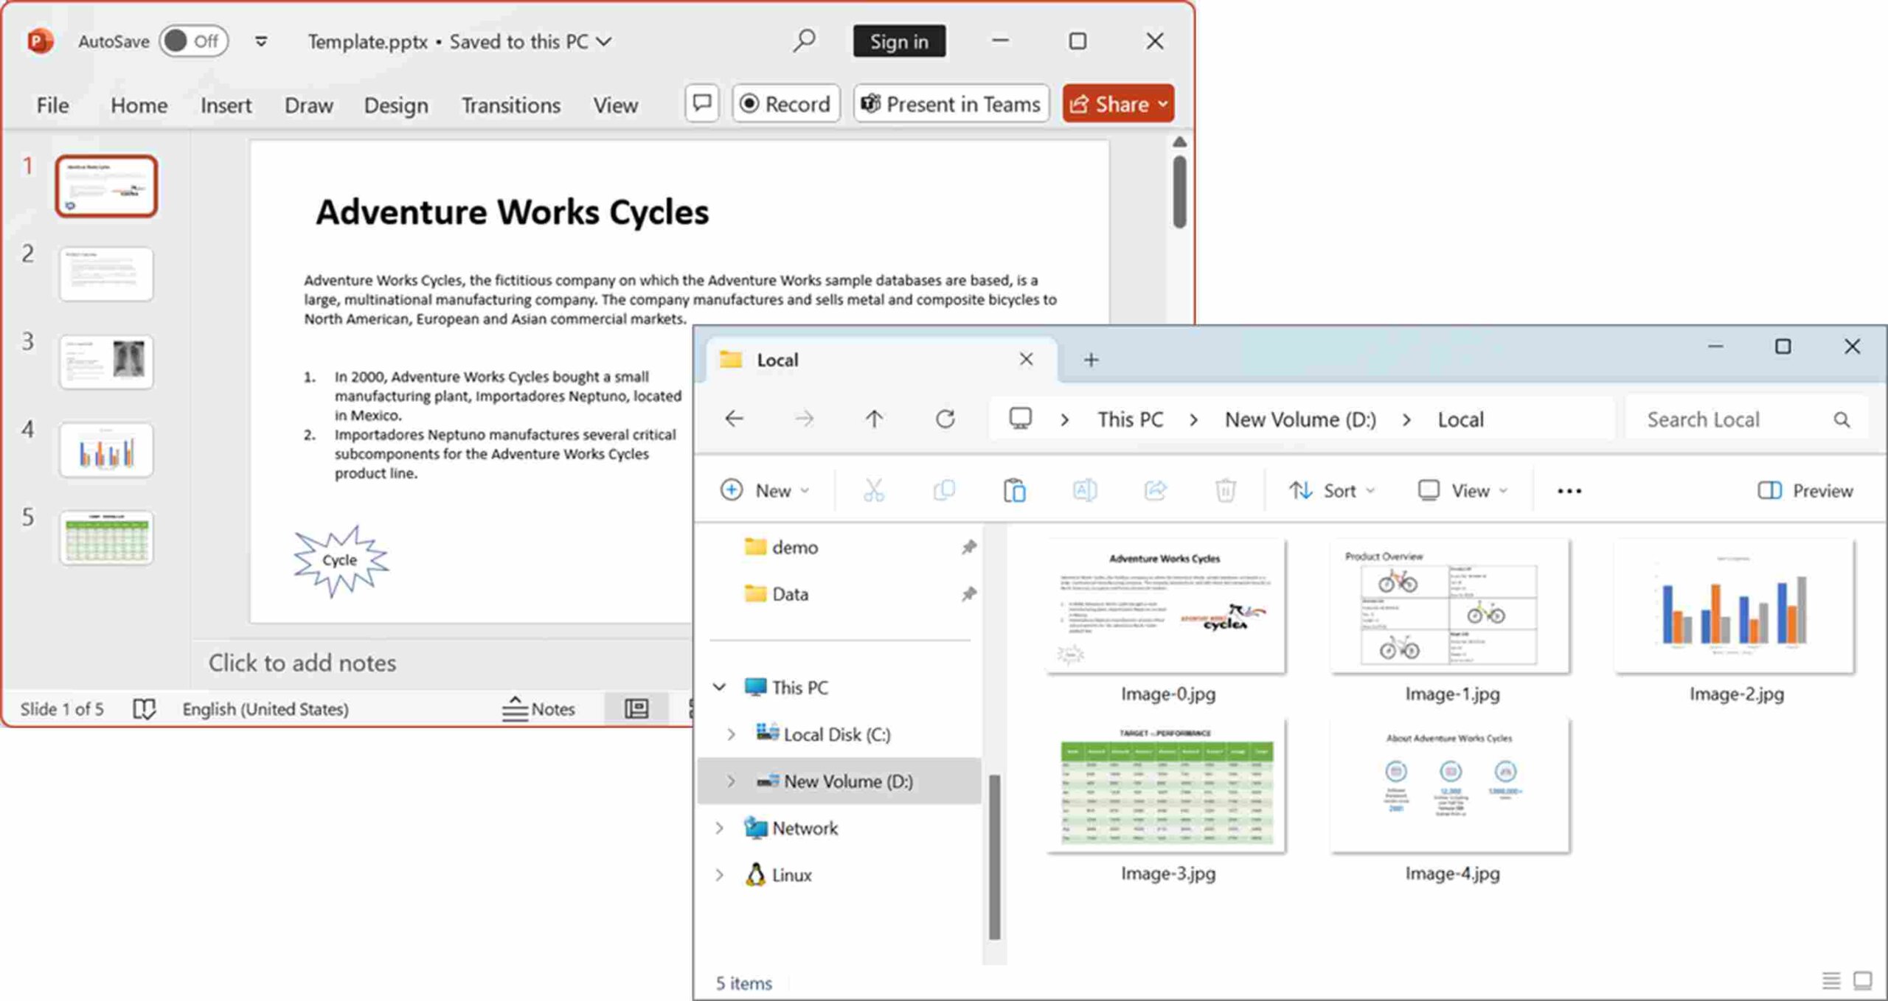
Task: Click the Sign in button
Action: click(x=899, y=41)
